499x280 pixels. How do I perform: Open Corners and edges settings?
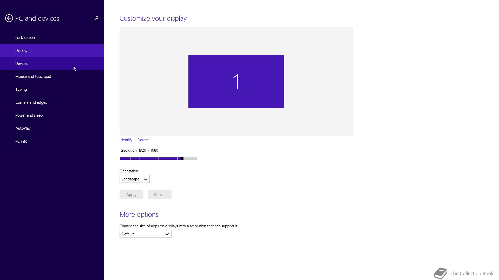click(x=52, y=102)
